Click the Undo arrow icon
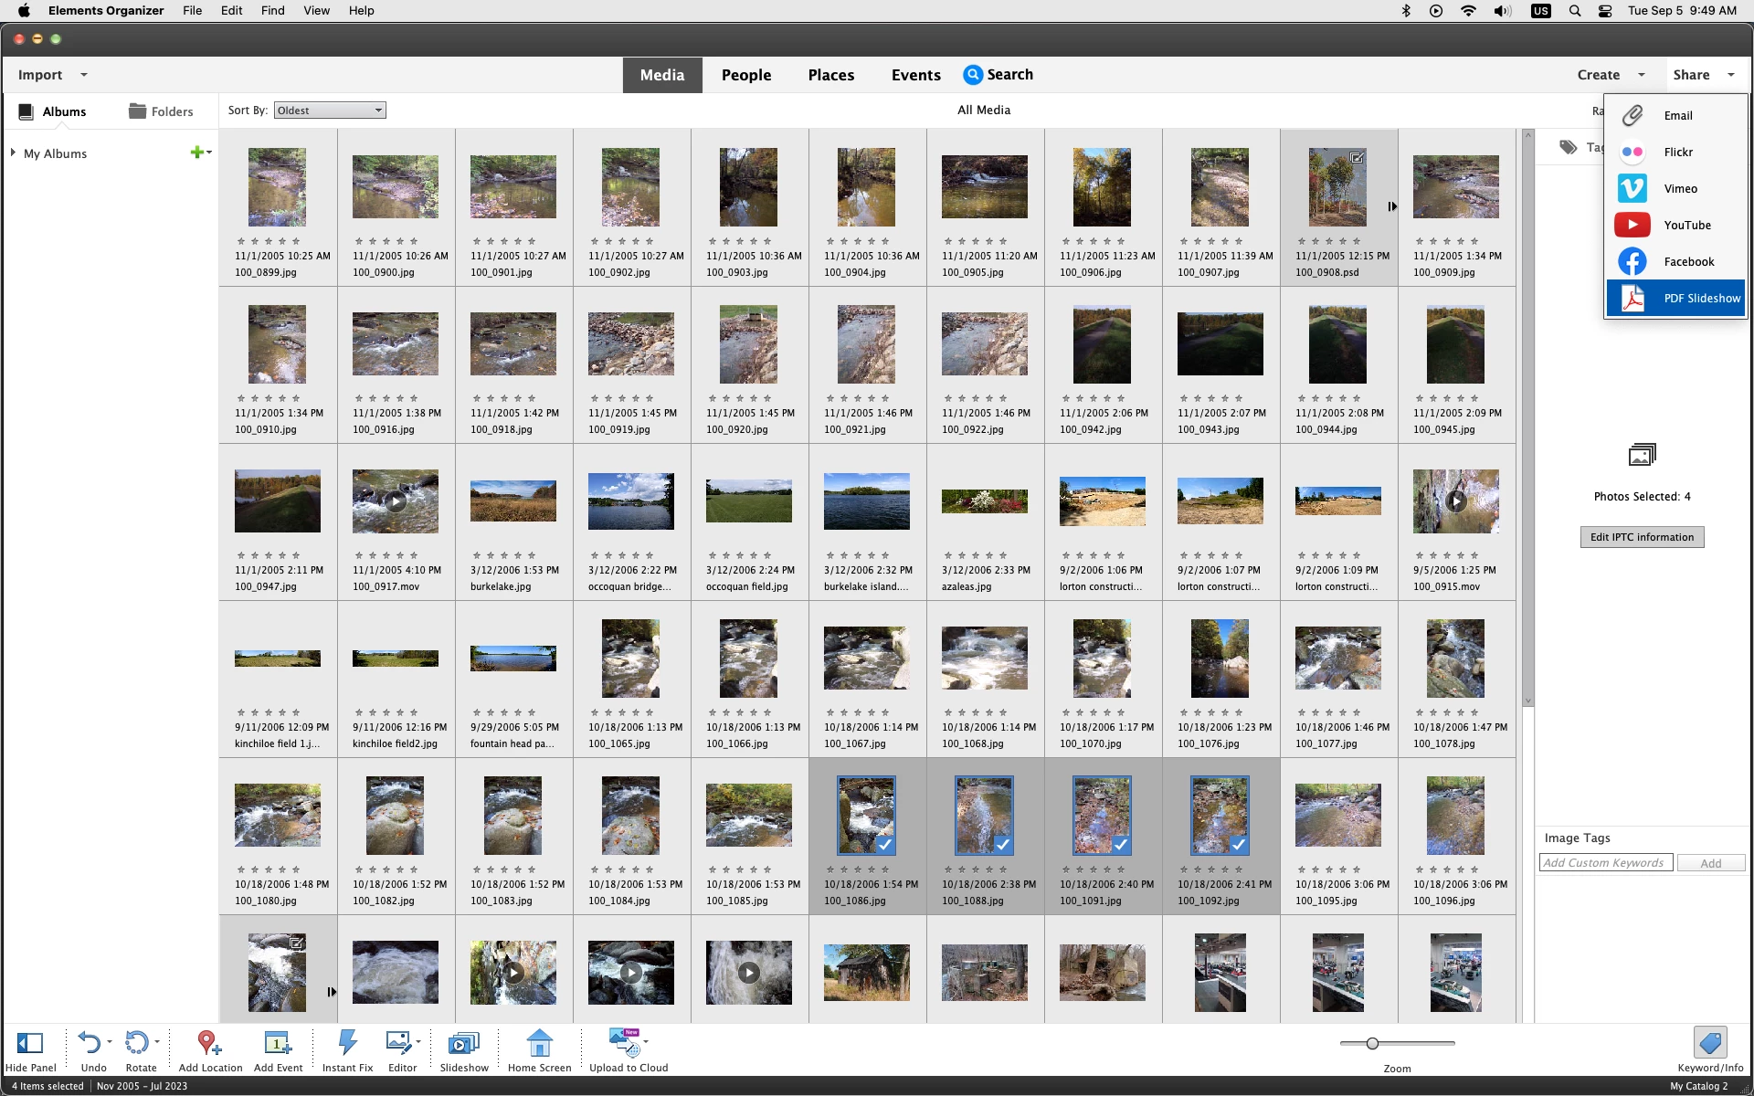This screenshot has width=1754, height=1096. point(89,1042)
